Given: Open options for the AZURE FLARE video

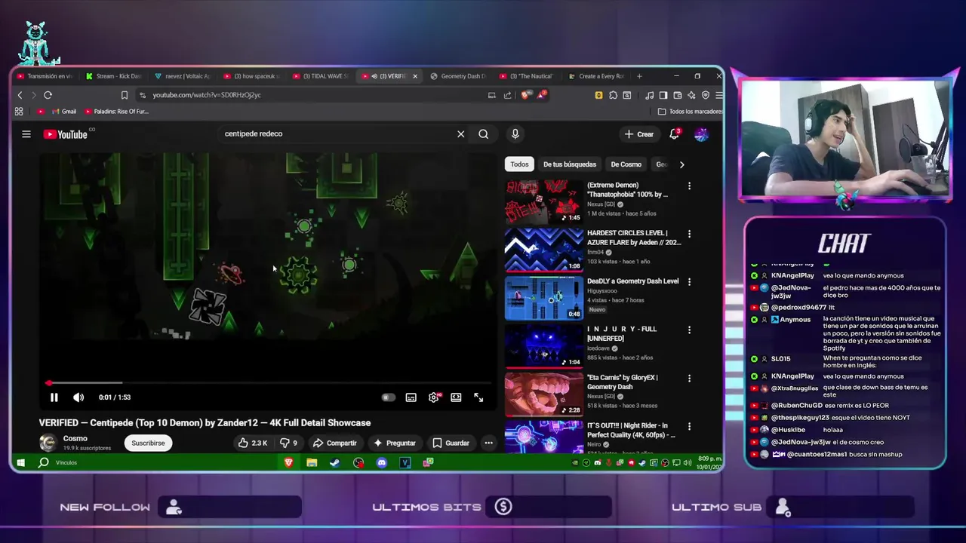Looking at the screenshot, I should [x=689, y=234].
